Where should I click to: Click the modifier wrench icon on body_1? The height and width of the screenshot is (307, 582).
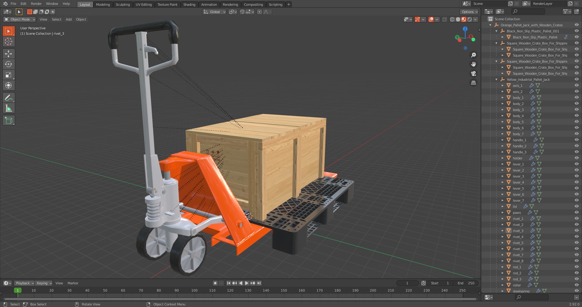tap(533, 97)
